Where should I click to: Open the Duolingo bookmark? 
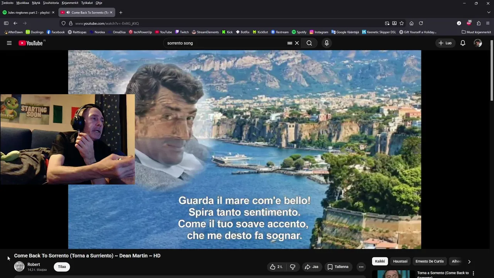click(x=34, y=32)
